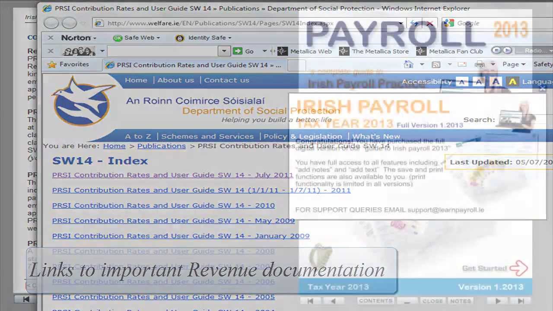Open Schemes and Services navigation item
Viewport: 553px width, 311px height.
207,136
